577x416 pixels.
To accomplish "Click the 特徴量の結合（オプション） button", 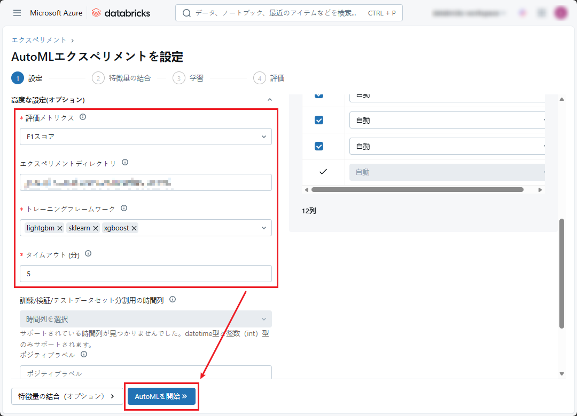I will [x=67, y=396].
